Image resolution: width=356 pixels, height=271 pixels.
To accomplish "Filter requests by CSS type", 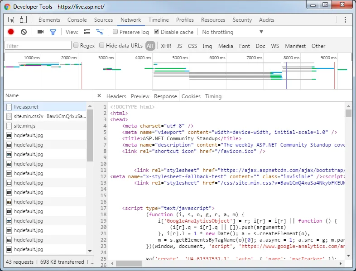I will point(192,46).
